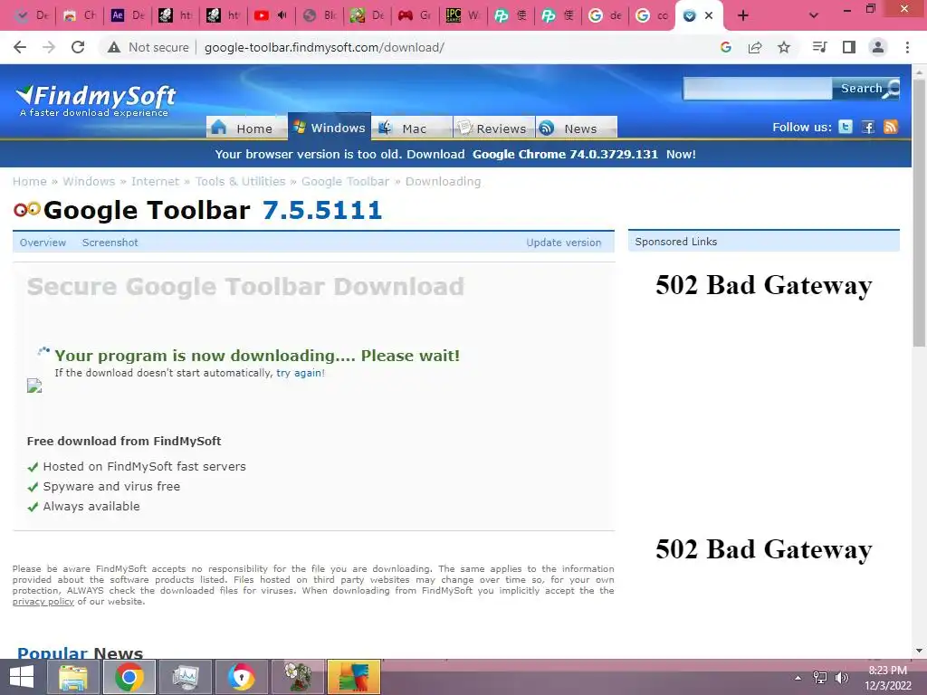Follow FindMySoft on Twitter icon
The height and width of the screenshot is (695, 927).
pyautogui.click(x=846, y=127)
